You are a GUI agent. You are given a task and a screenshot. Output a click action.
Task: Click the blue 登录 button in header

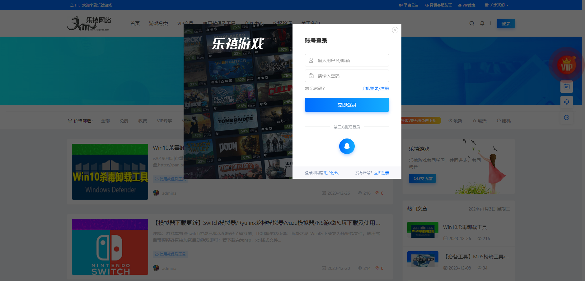[506, 24]
